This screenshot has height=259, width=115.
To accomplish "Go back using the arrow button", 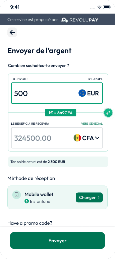I will pos(12,32).
